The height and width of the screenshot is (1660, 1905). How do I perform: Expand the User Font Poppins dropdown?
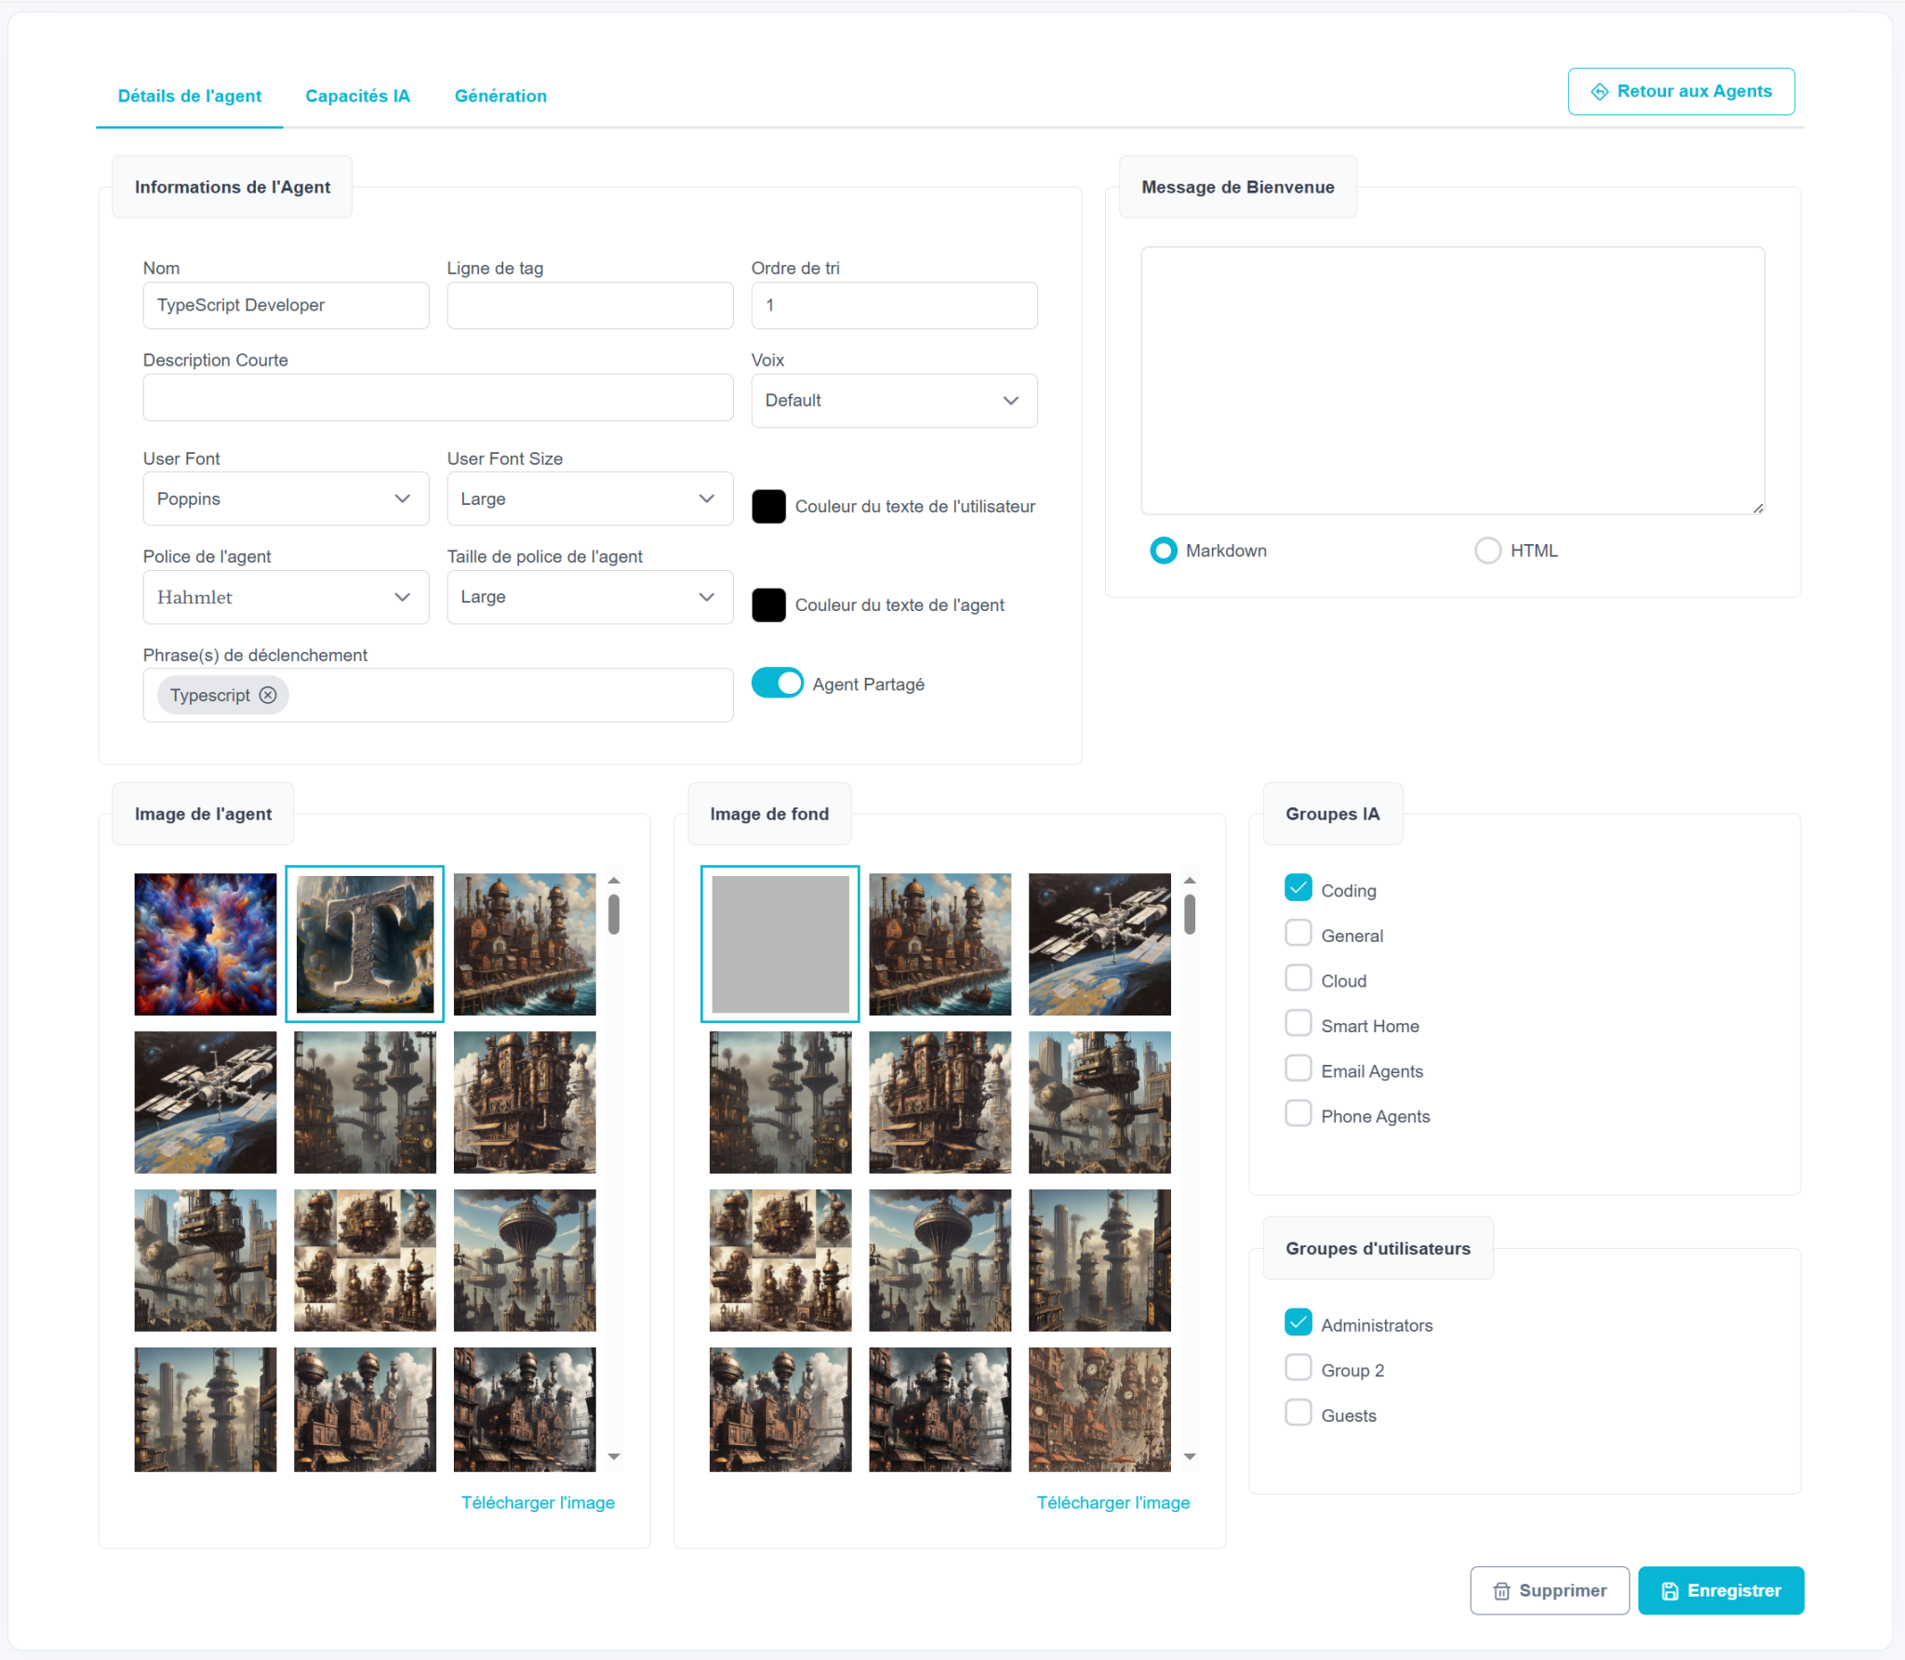pos(286,499)
